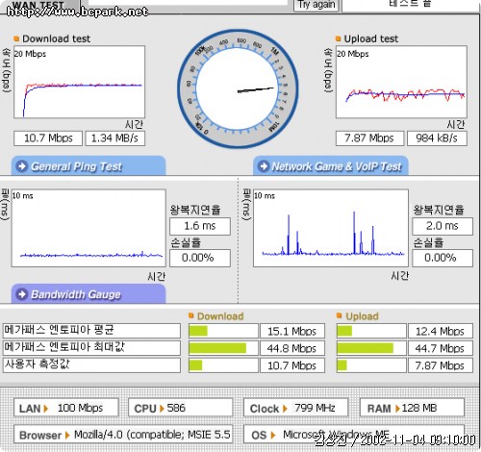Screen dimensions: 481x452
Task: Click the orange bullet beside Upload test
Action: [x=338, y=38]
